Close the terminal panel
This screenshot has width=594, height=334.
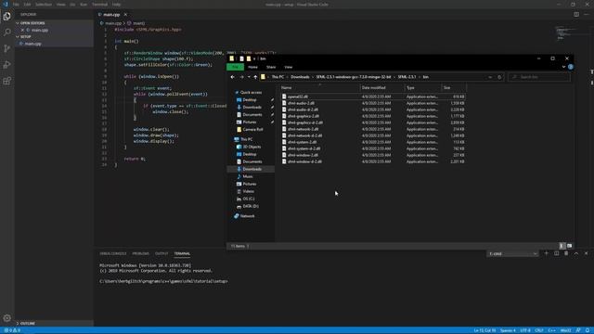586,253
